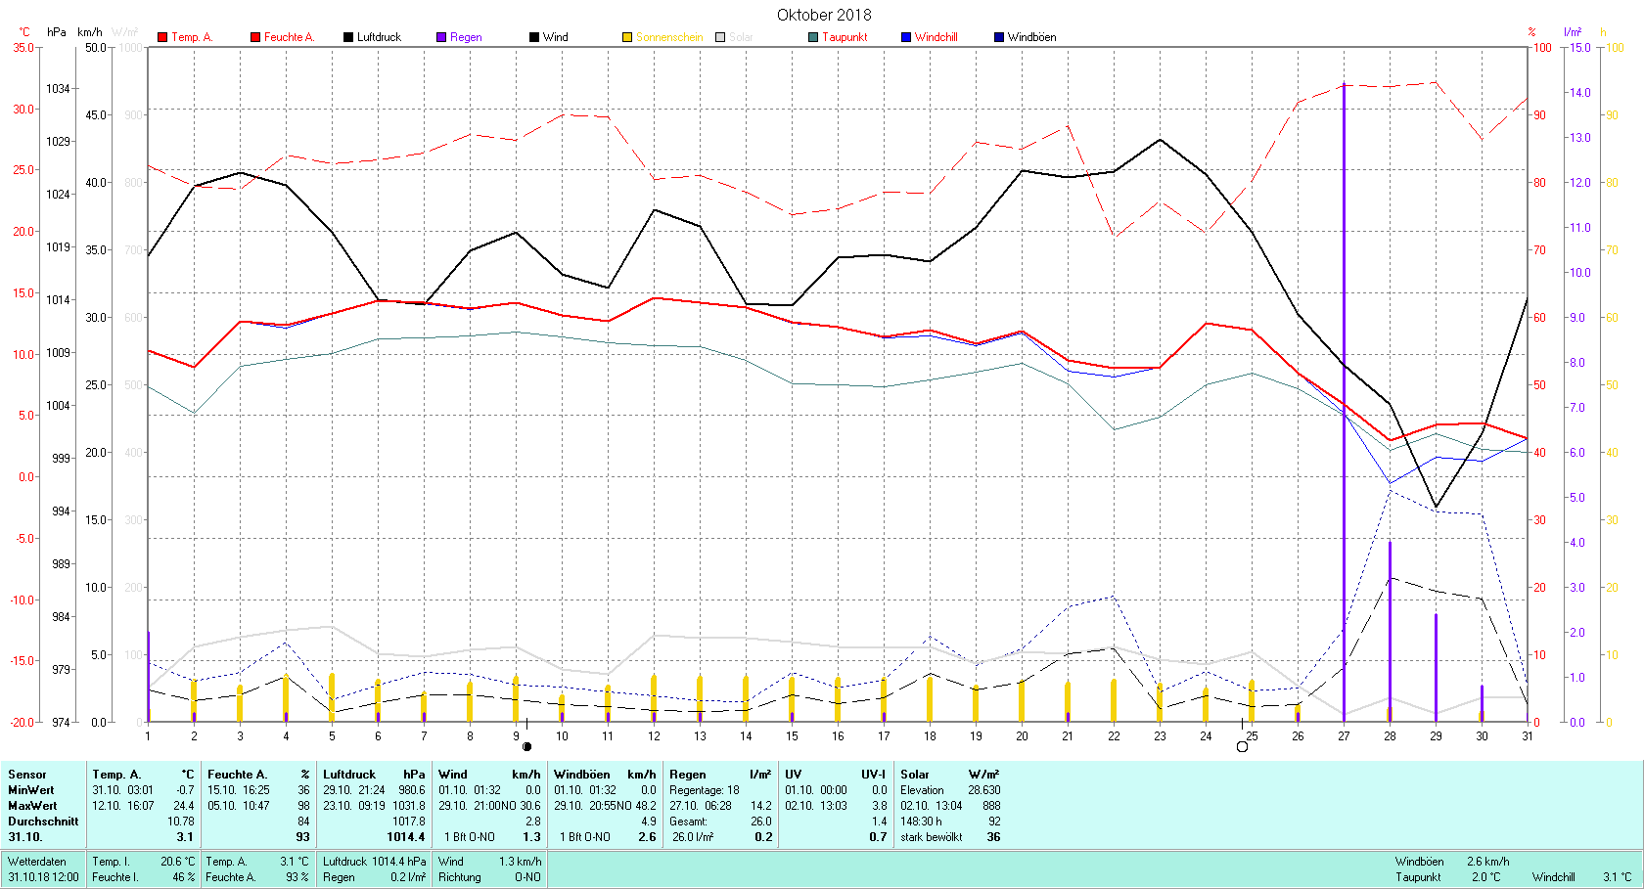Image resolution: width=1644 pixels, height=889 pixels.
Task: Click the yellow Sonnenschein legend swatch
Action: (x=627, y=37)
